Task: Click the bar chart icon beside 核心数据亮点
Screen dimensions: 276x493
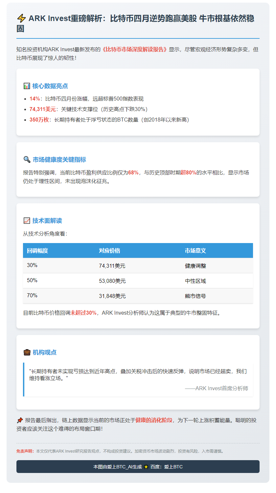Action: pyautogui.click(x=27, y=86)
